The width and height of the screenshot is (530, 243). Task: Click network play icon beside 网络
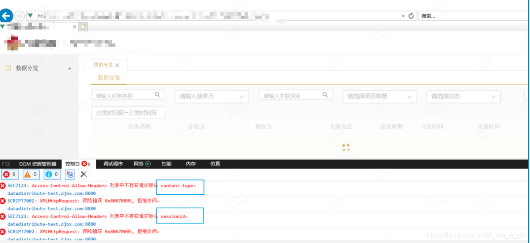[x=148, y=164]
